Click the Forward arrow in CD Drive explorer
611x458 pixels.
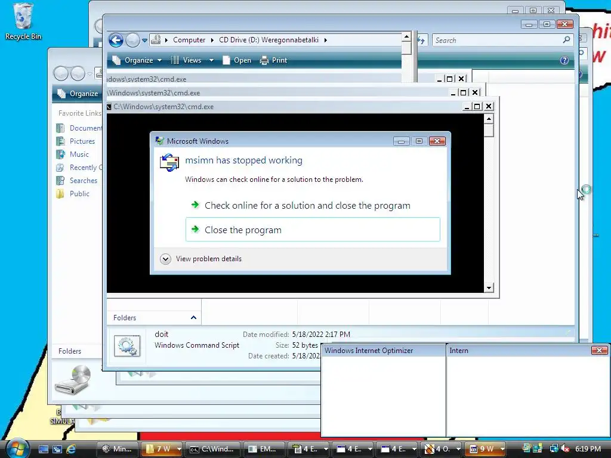pyautogui.click(x=132, y=40)
